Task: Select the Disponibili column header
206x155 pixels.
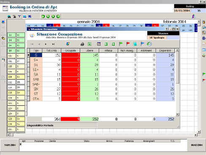Action: coord(165,50)
